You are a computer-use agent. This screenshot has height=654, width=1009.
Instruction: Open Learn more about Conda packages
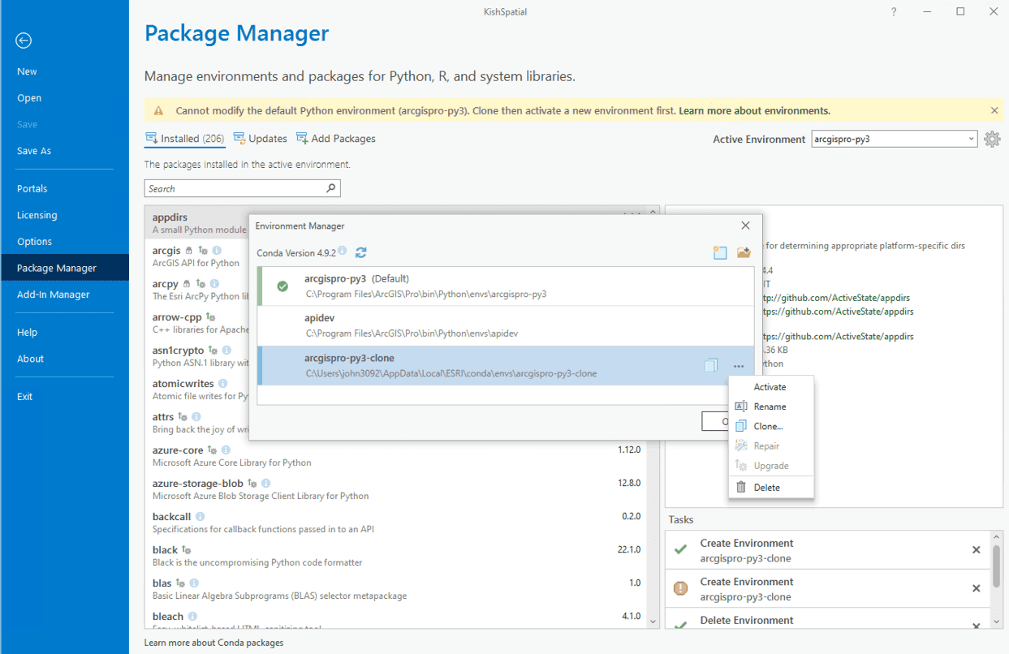(213, 642)
